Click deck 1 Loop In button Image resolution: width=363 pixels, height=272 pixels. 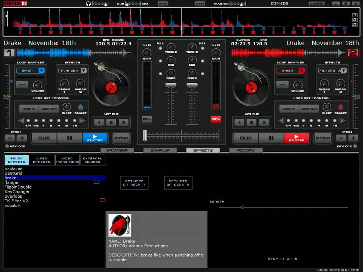point(29,109)
